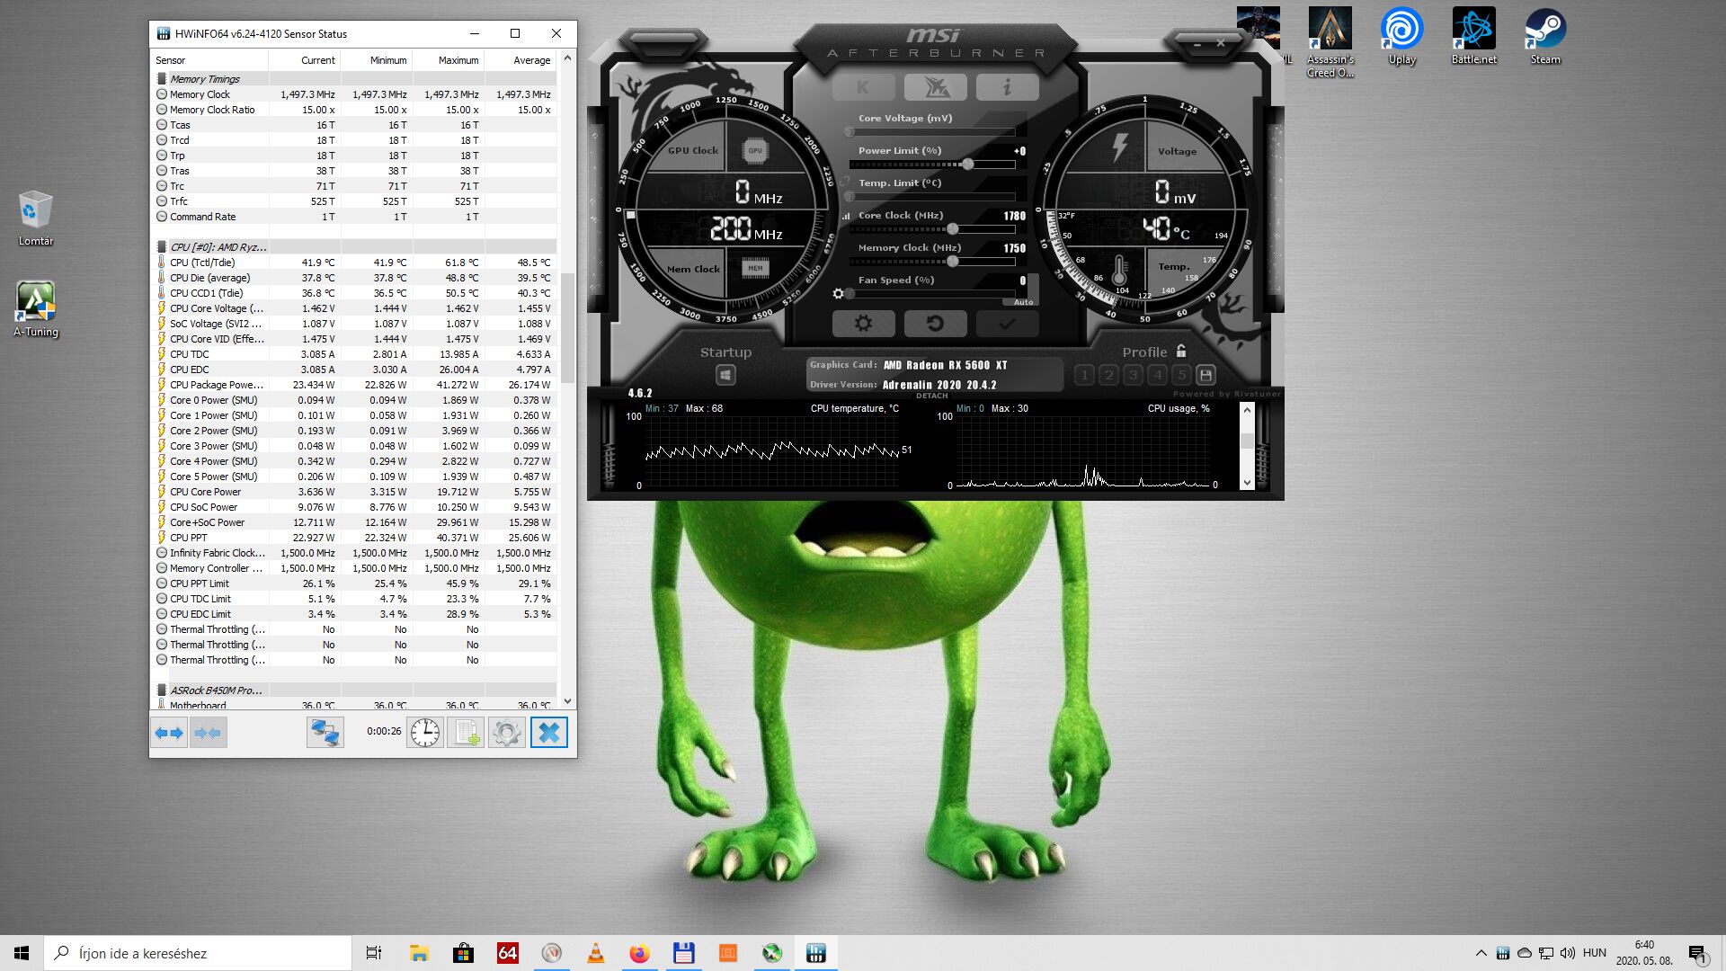Viewport: 1726px width, 971px height.
Task: Collapse the Memory Timings sensor group
Action: 162,79
